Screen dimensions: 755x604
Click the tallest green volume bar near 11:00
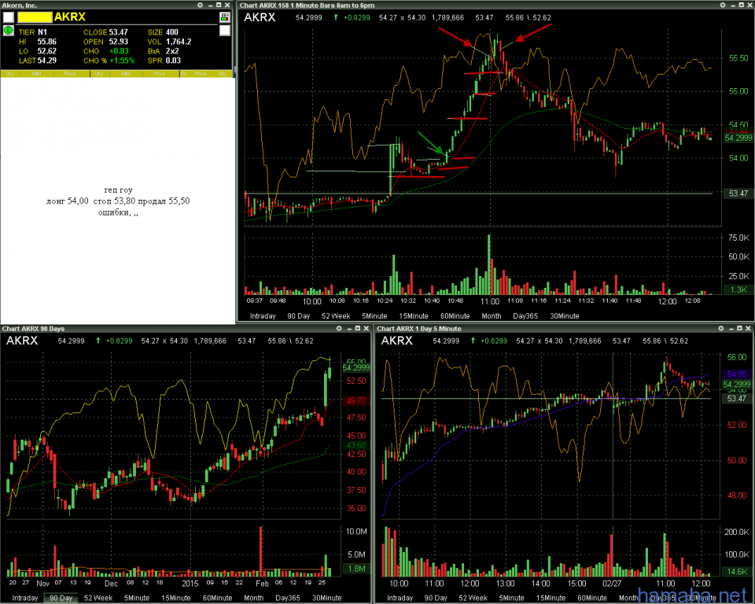(x=489, y=264)
